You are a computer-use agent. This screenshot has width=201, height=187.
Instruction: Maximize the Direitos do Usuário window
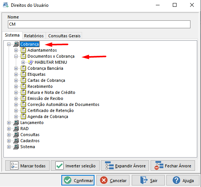tap(175, 5)
